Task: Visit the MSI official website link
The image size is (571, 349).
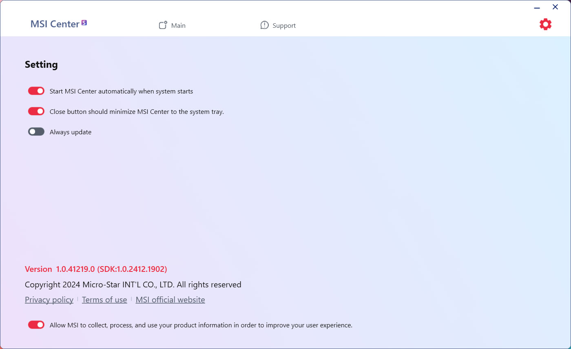Action: pyautogui.click(x=170, y=300)
